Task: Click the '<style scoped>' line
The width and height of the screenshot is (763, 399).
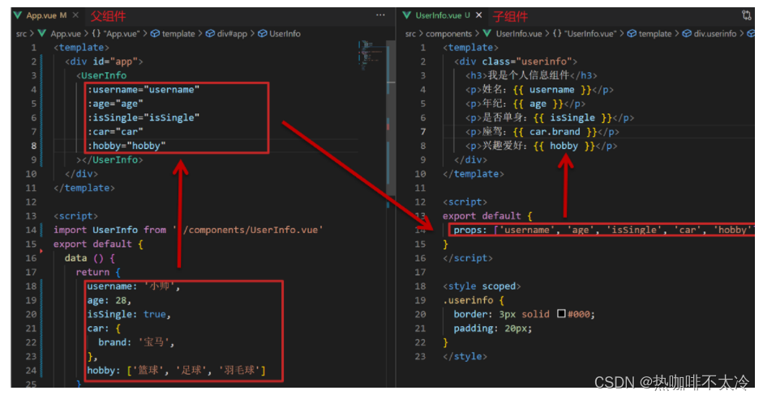Action: click(482, 287)
